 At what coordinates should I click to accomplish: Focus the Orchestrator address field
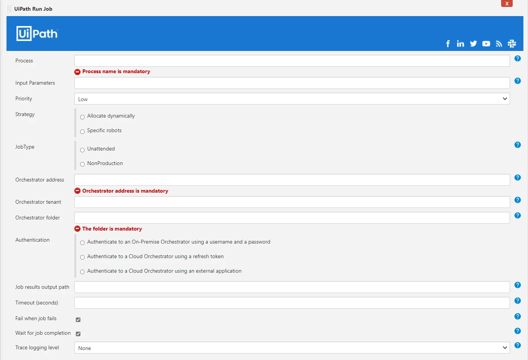292,180
